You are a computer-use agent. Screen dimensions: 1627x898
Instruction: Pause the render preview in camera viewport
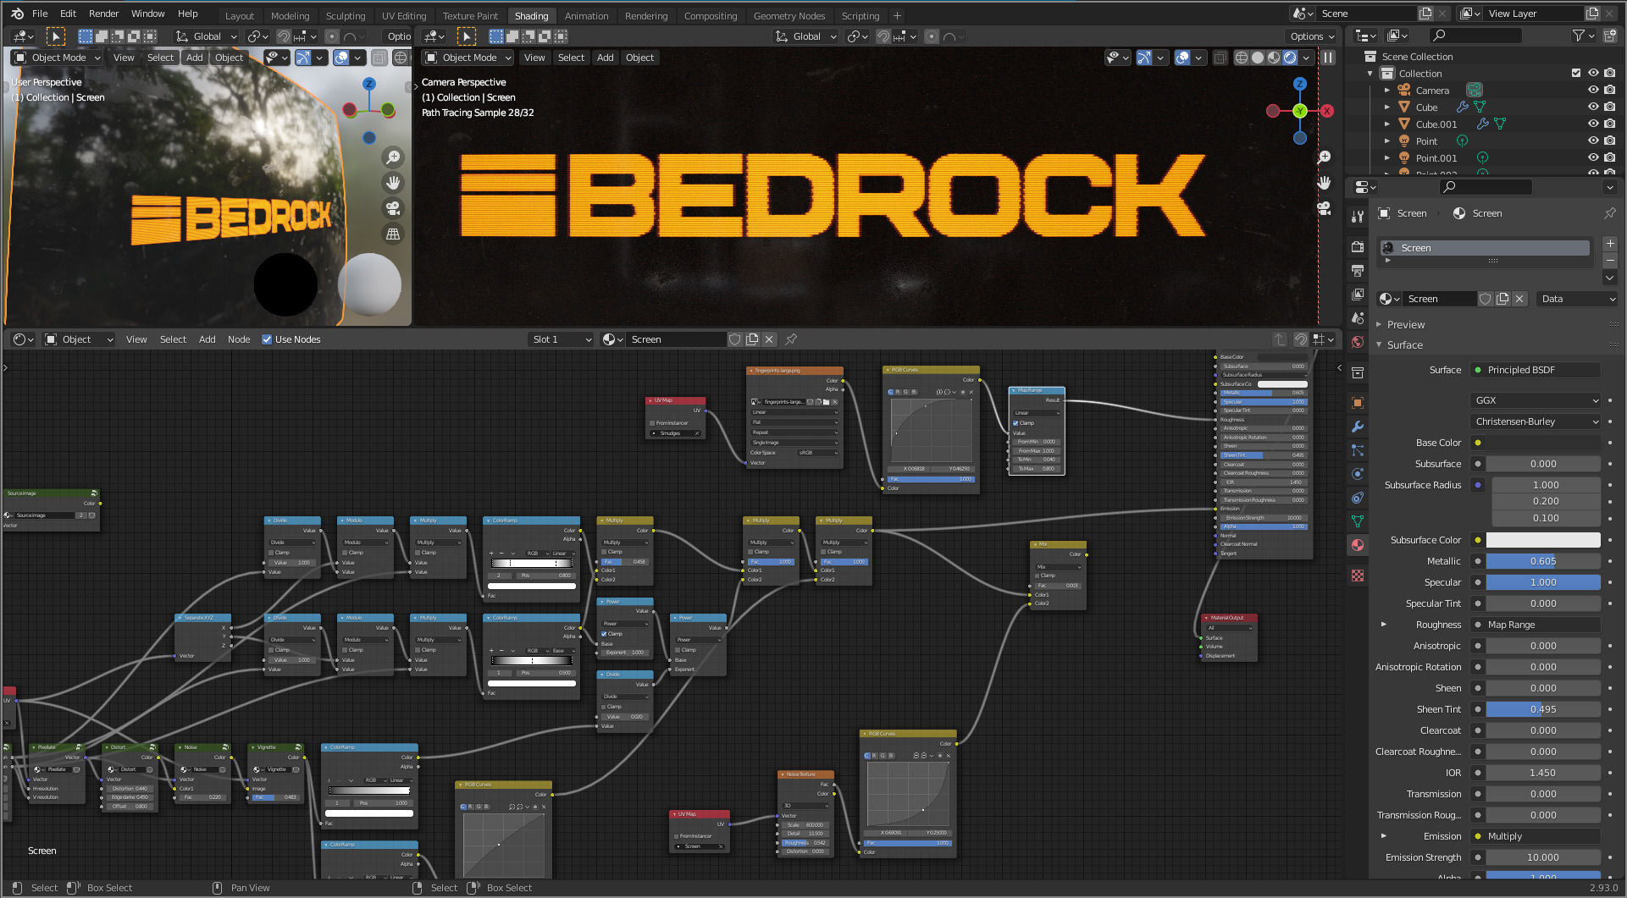pyautogui.click(x=1328, y=58)
